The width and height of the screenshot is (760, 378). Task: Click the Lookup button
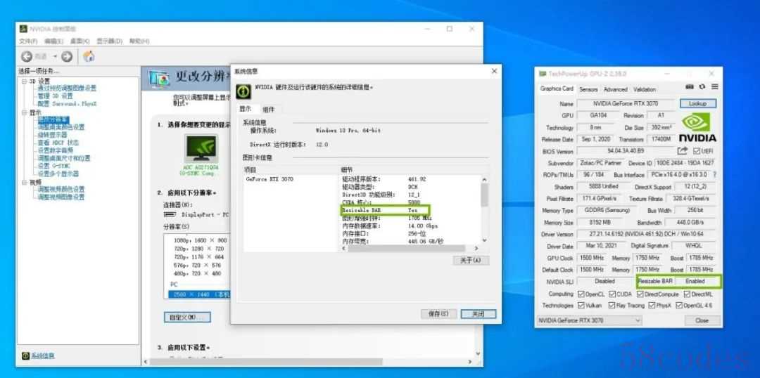pyautogui.click(x=697, y=103)
